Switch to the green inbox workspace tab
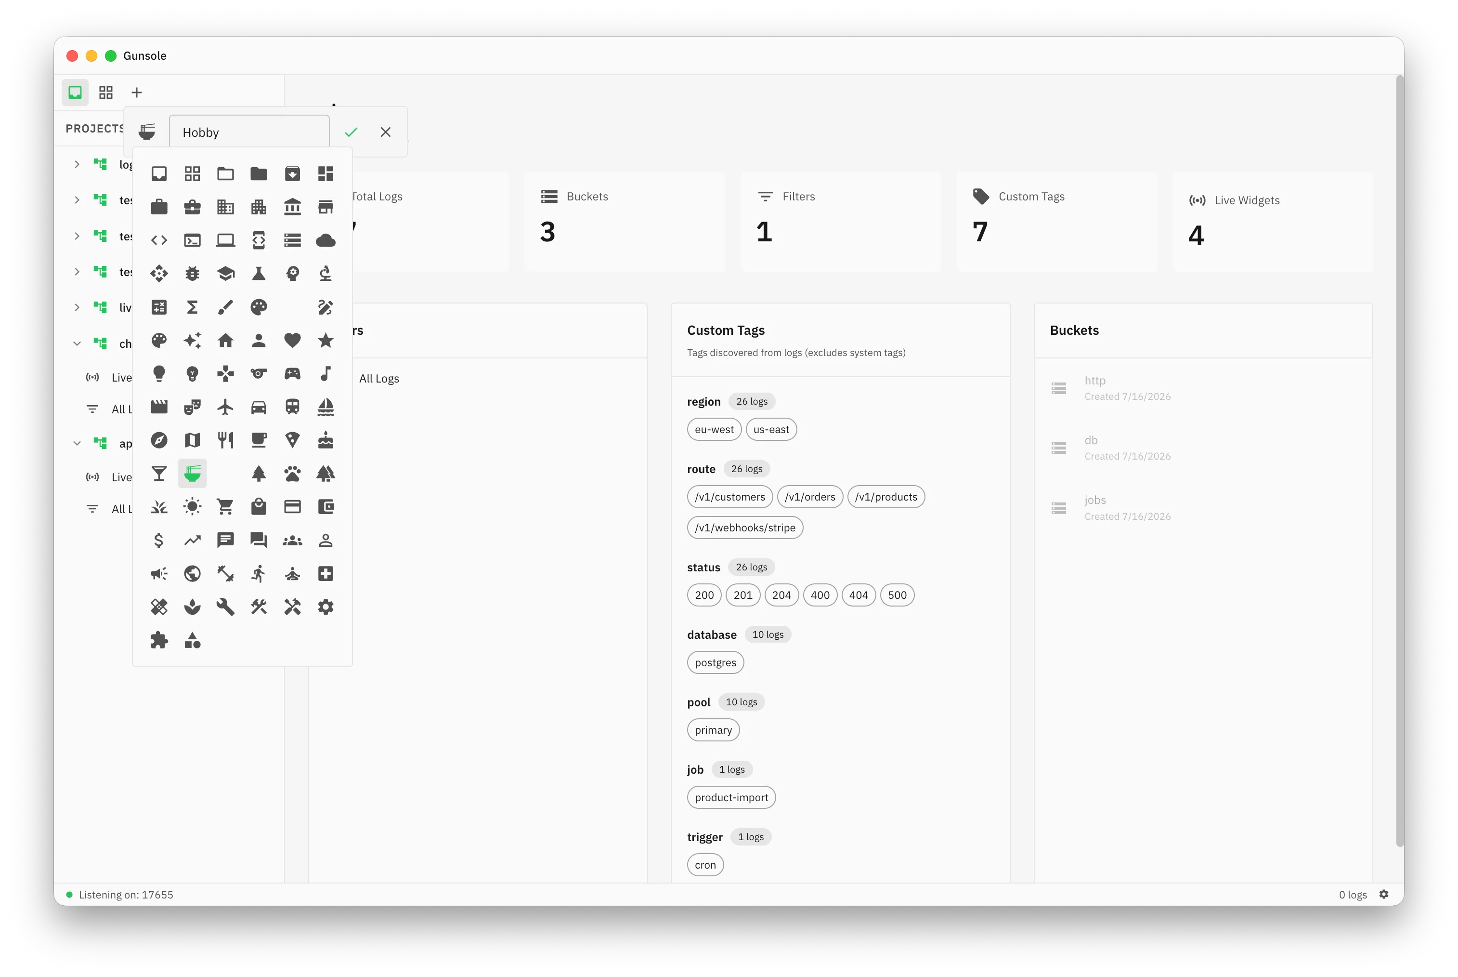The image size is (1458, 977). [x=76, y=93]
